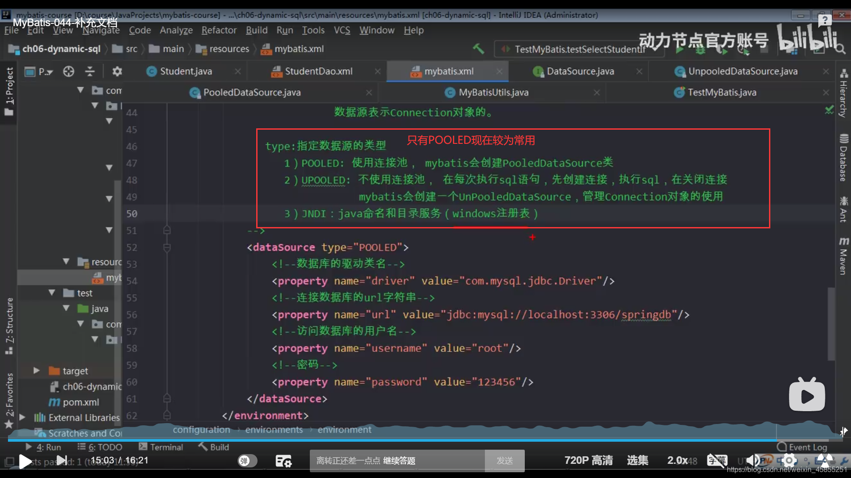Click the Play button on video

(25, 461)
